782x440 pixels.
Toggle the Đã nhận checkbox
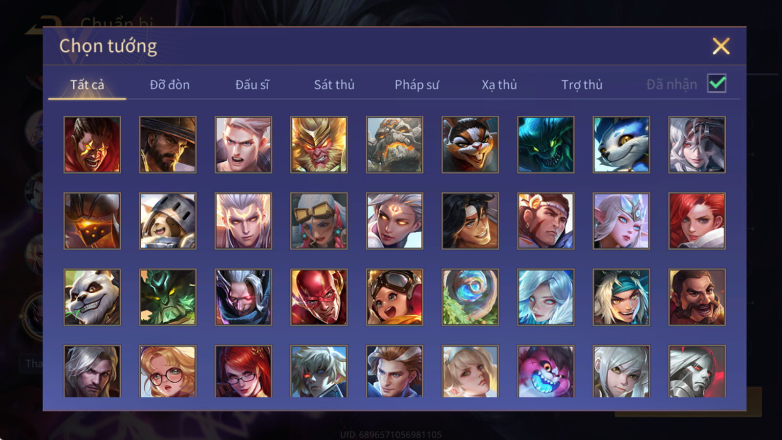[717, 84]
